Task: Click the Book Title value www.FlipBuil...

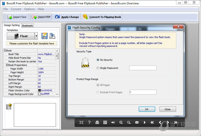Action: (x=46, y=54)
